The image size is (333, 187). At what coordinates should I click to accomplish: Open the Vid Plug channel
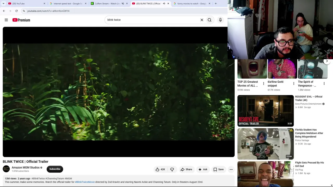point(299,170)
